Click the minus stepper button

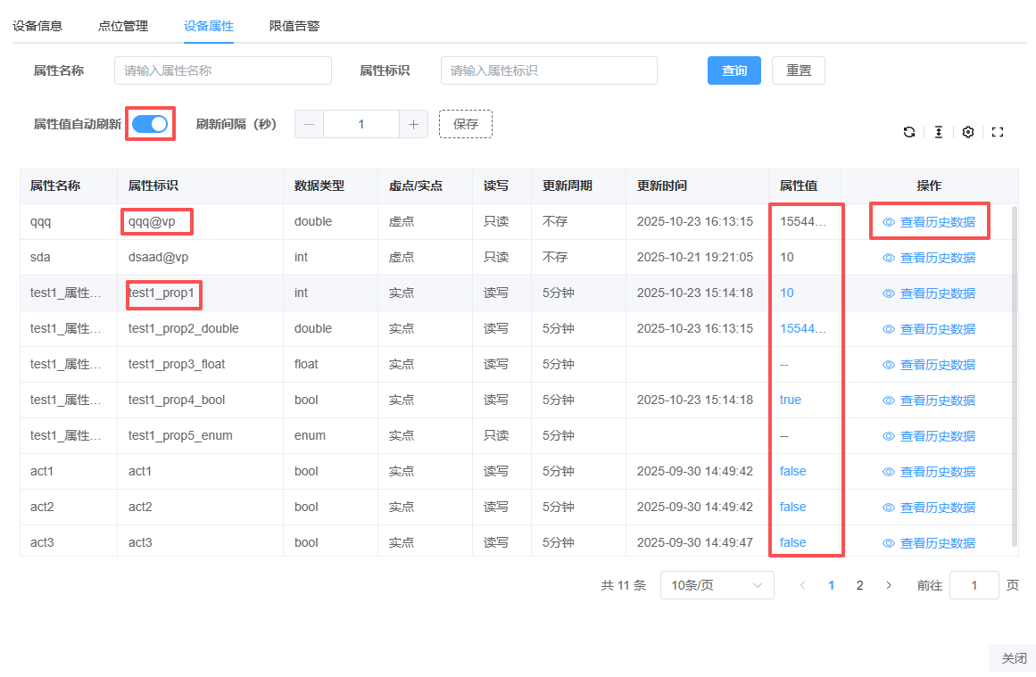point(310,124)
